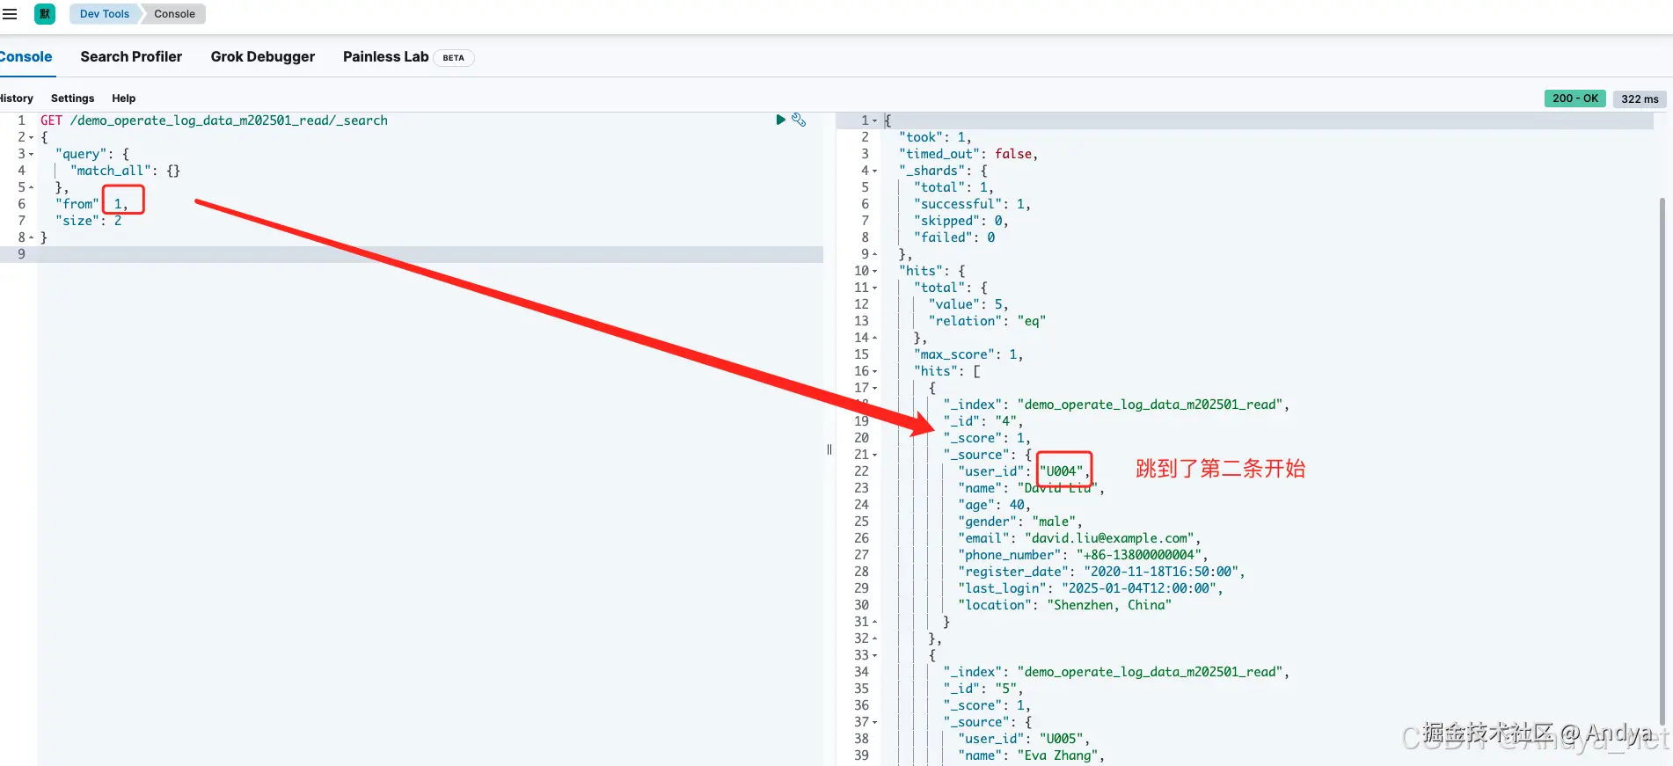Run the request with the play icon

(780, 120)
